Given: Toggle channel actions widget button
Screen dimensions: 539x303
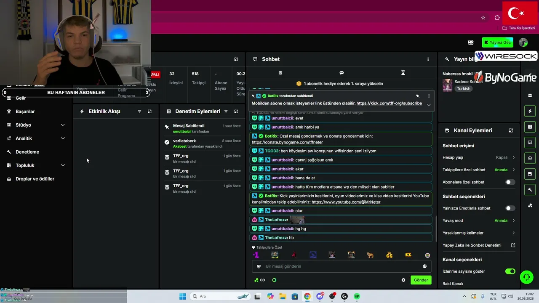Looking at the screenshot, I should (x=530, y=174).
